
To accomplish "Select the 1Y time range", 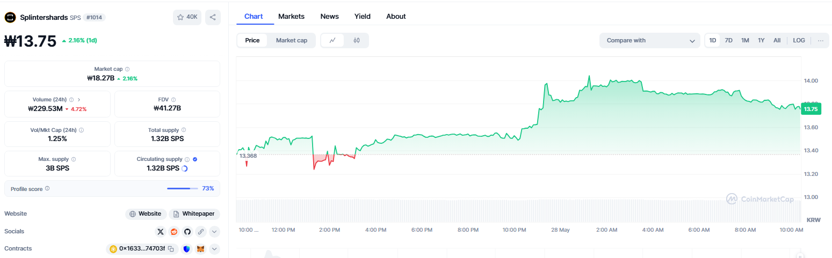I will tap(761, 40).
